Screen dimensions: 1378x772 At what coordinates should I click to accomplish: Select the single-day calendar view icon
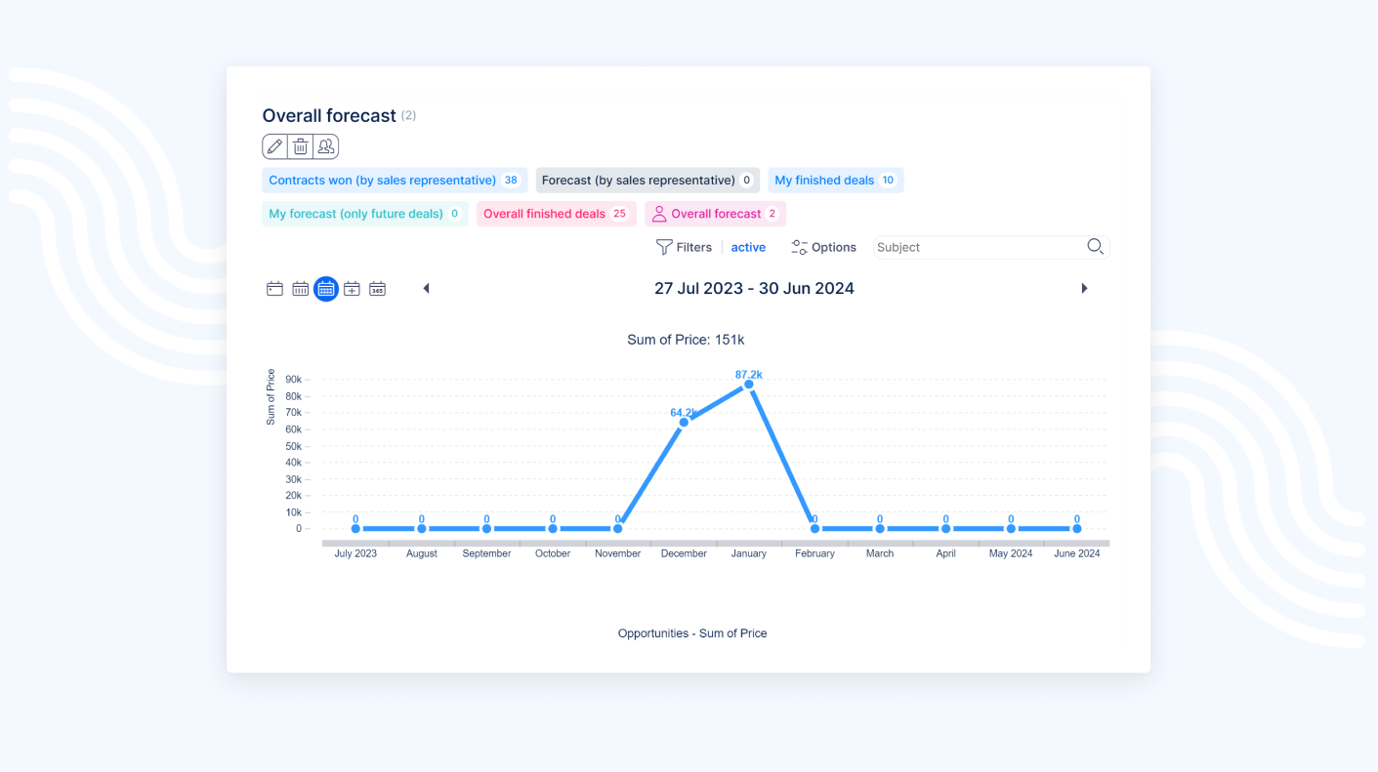[x=275, y=289]
